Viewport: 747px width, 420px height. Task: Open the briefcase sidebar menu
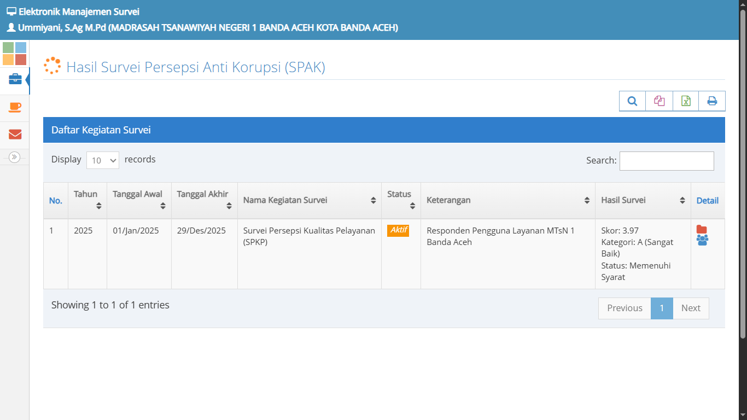pyautogui.click(x=15, y=80)
